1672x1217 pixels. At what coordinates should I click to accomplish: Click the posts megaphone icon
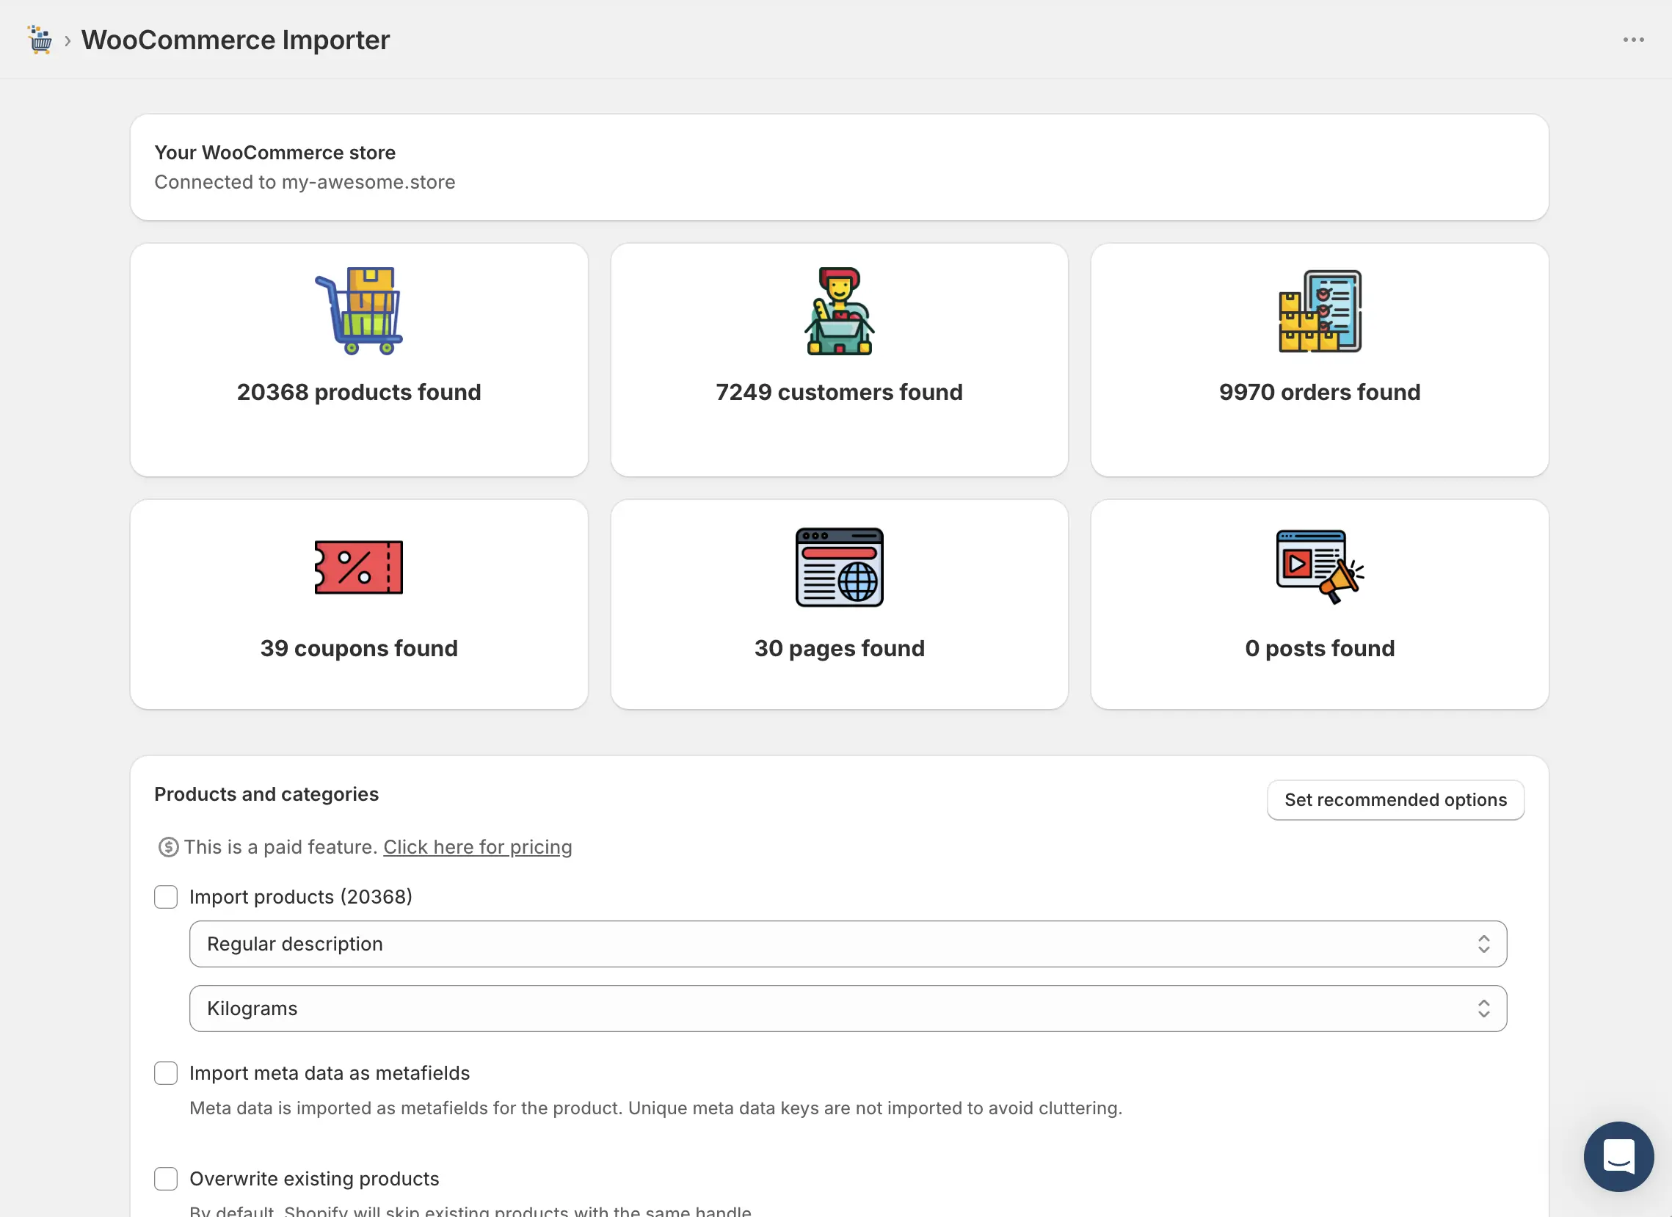click(1320, 567)
